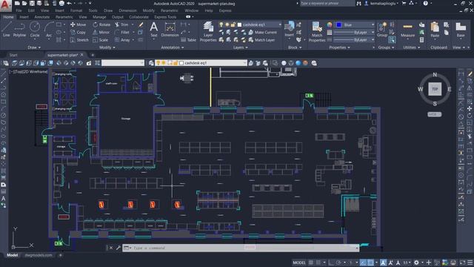Toggle snap mode in status bar

click(318, 263)
